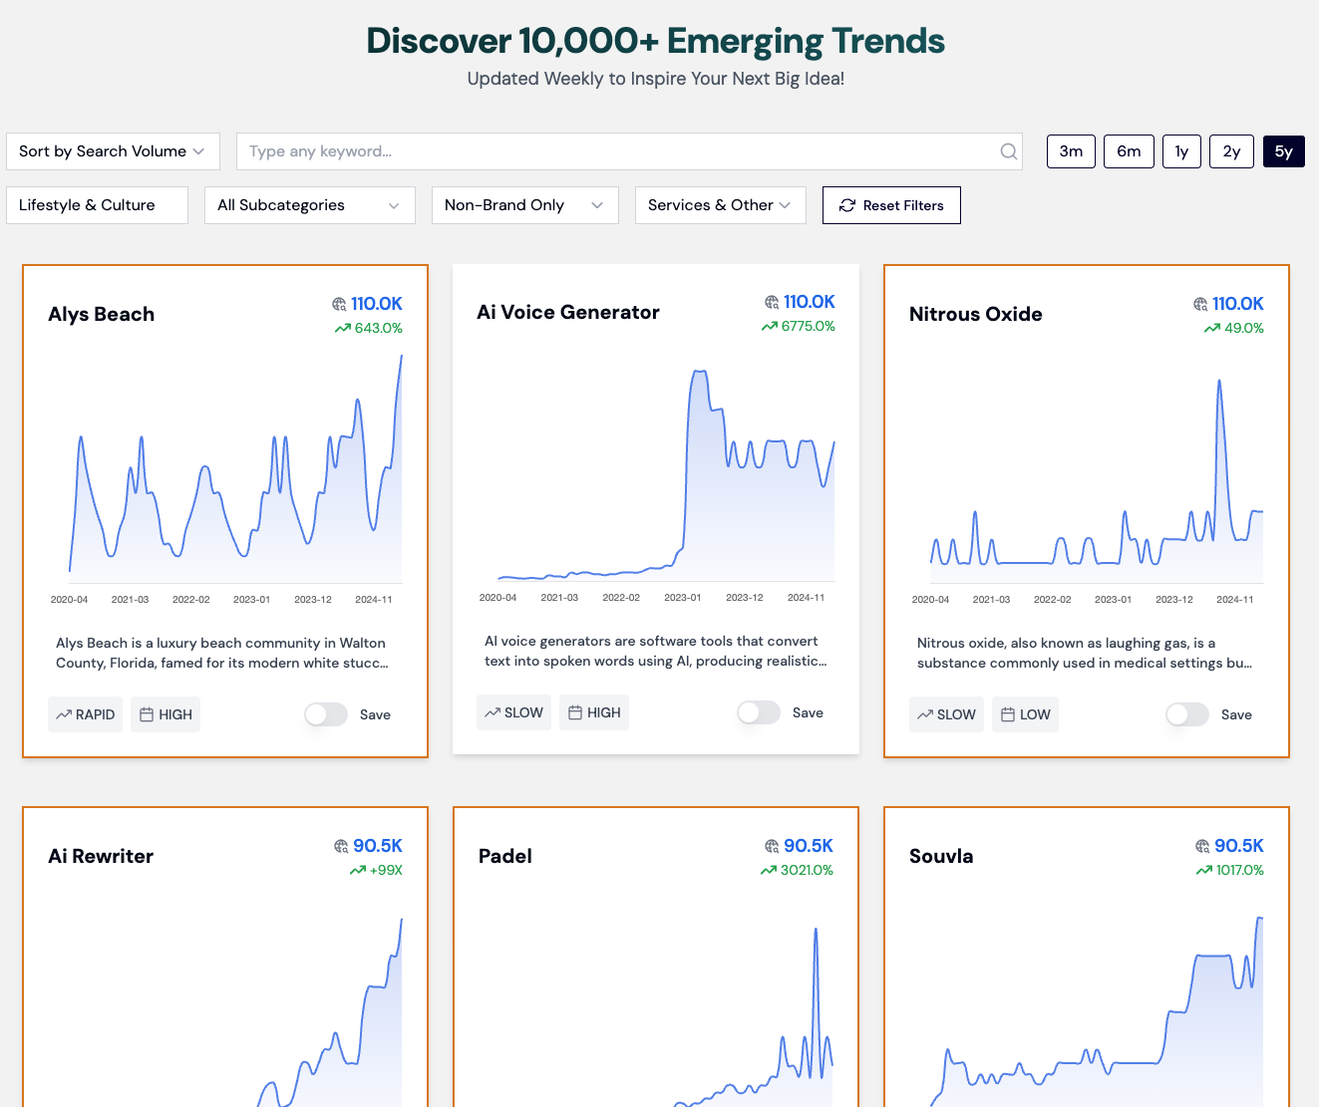
Task: Toggle Save switch on Alys Beach card
Action: click(x=326, y=714)
